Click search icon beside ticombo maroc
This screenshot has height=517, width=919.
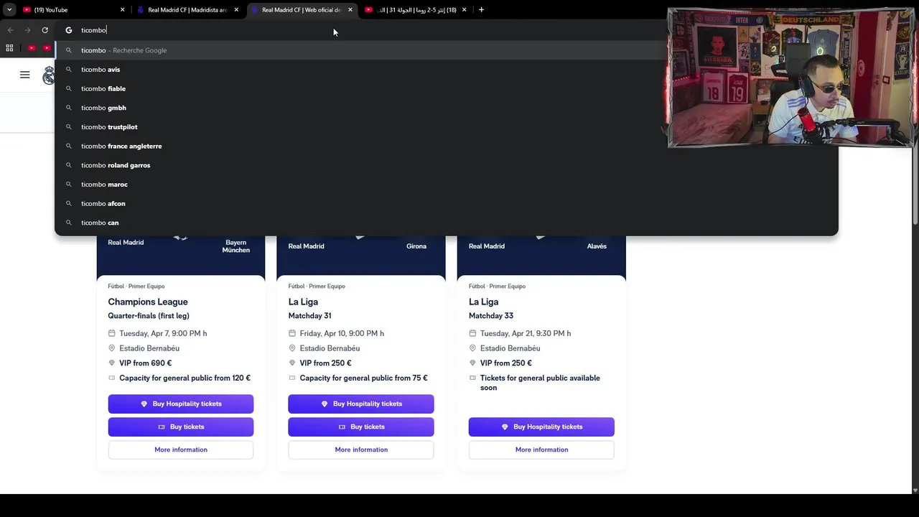69,185
